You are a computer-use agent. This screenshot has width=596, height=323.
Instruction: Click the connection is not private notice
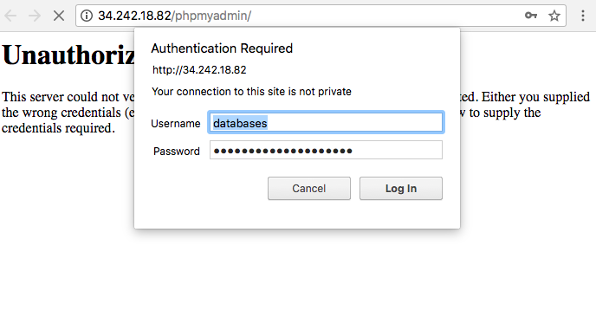251,92
